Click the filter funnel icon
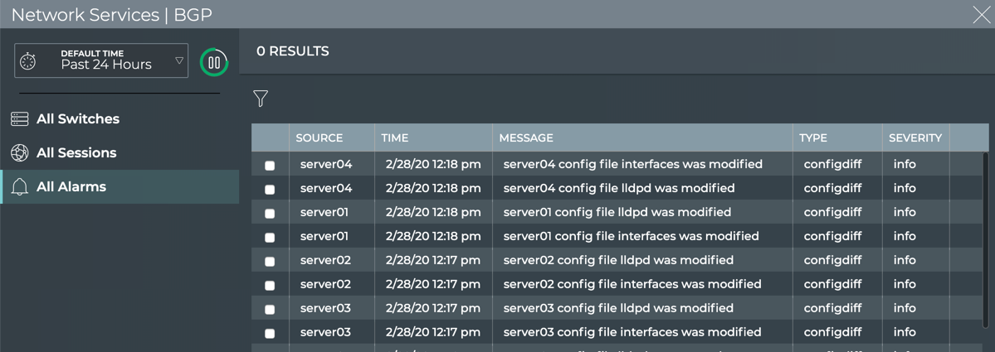Viewport: 995px width, 352px height. coord(261,99)
